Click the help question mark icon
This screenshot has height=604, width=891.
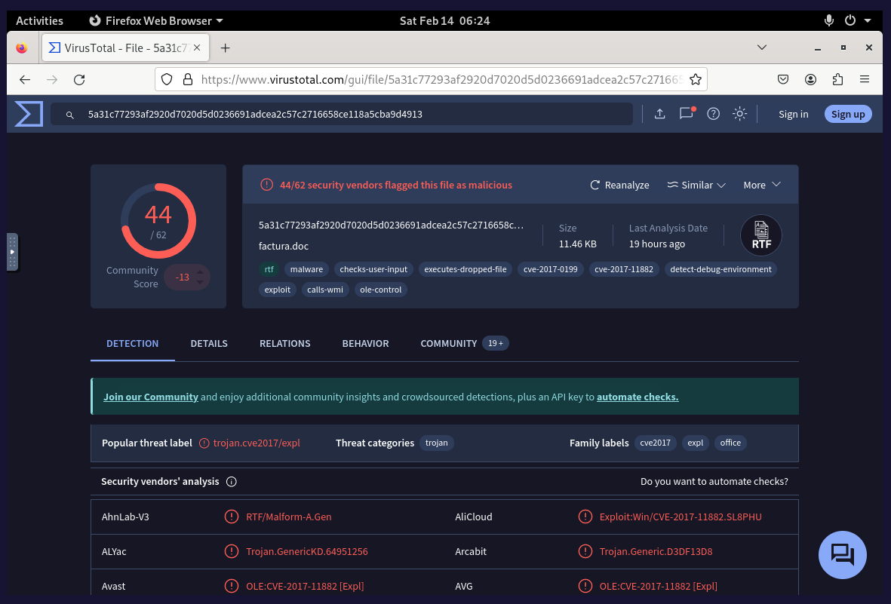pyautogui.click(x=713, y=114)
